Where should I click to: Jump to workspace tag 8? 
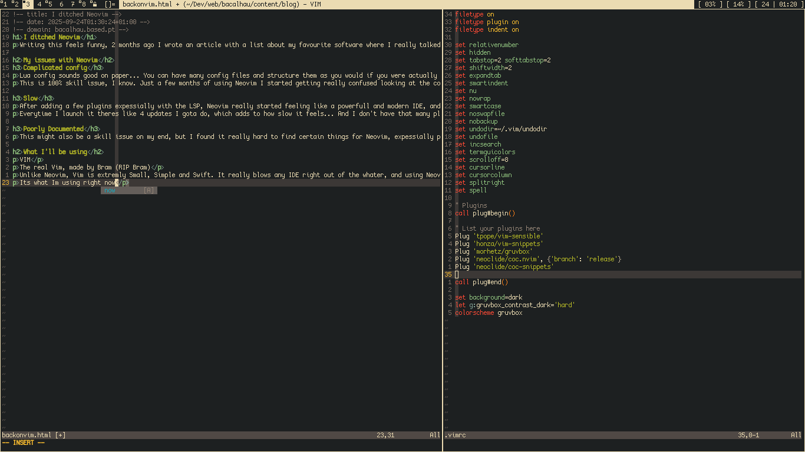click(x=83, y=4)
